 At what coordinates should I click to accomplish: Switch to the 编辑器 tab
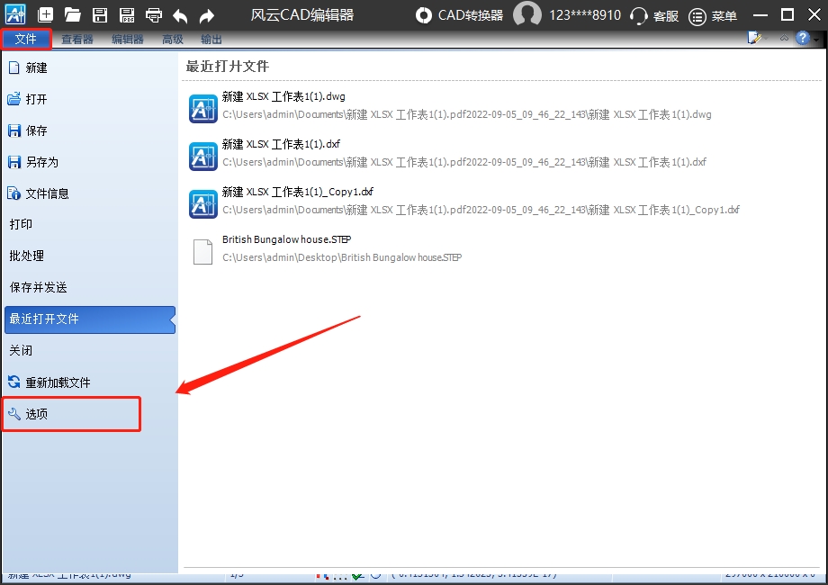pos(128,40)
